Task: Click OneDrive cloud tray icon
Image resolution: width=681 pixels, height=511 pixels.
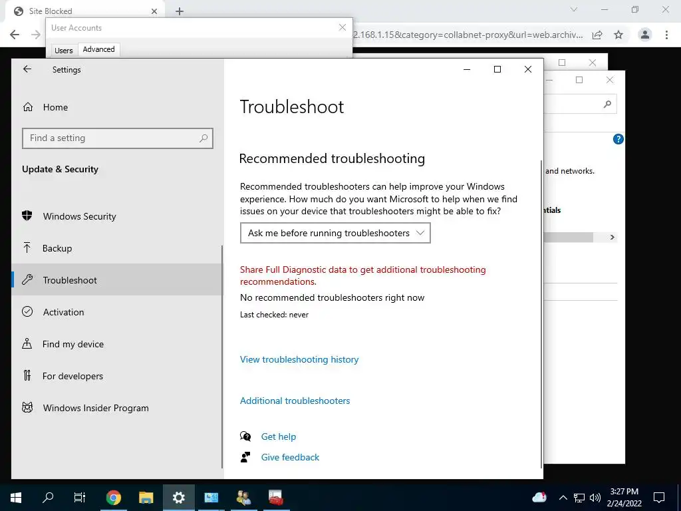Action: coord(539,497)
